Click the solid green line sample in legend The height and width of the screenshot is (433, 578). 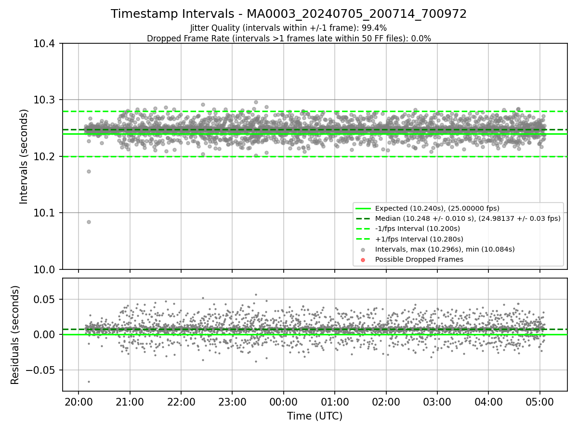(x=363, y=208)
